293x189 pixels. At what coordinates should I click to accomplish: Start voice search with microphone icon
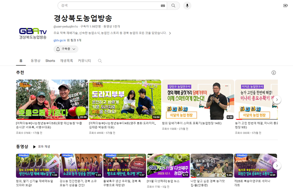(187, 6)
